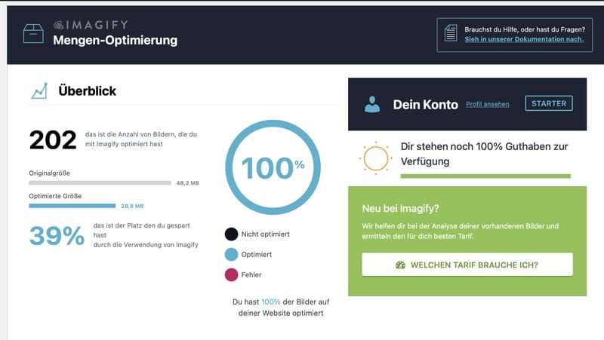The width and height of the screenshot is (604, 340).
Task: Click the 100% circular progress chart
Action: click(x=273, y=167)
